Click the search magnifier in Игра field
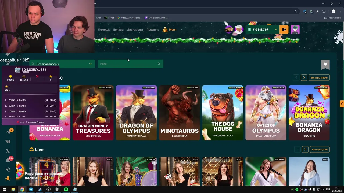 [x=159, y=64]
